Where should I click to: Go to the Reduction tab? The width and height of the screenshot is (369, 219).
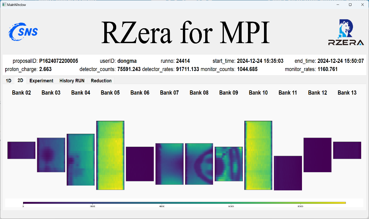101,81
